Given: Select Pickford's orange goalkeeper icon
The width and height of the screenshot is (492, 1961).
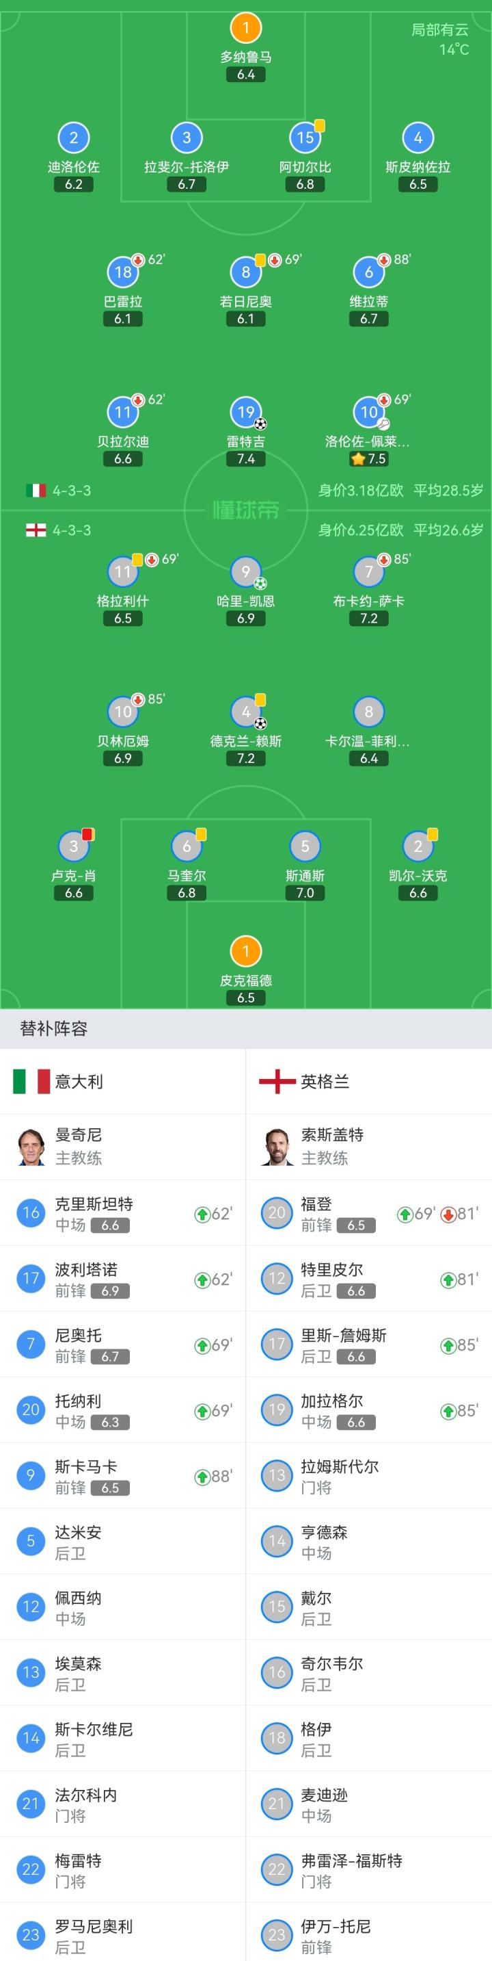Looking at the screenshot, I should (x=245, y=951).
